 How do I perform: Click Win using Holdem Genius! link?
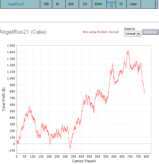[x=101, y=32]
